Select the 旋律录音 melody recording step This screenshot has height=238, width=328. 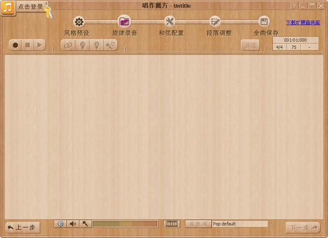point(125,22)
